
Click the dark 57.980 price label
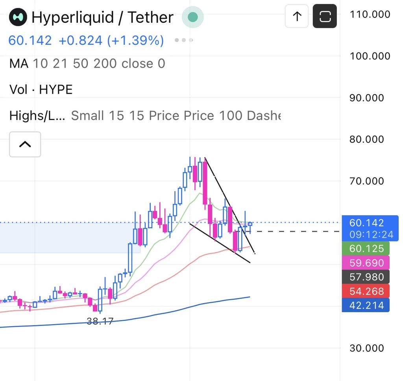pyautogui.click(x=366, y=277)
